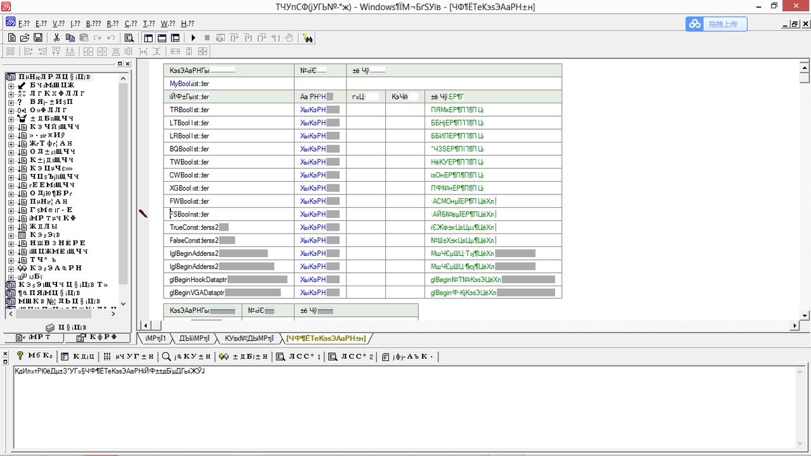
Task: Open the bottom panel tab with diamonds icon
Action: (x=243, y=357)
